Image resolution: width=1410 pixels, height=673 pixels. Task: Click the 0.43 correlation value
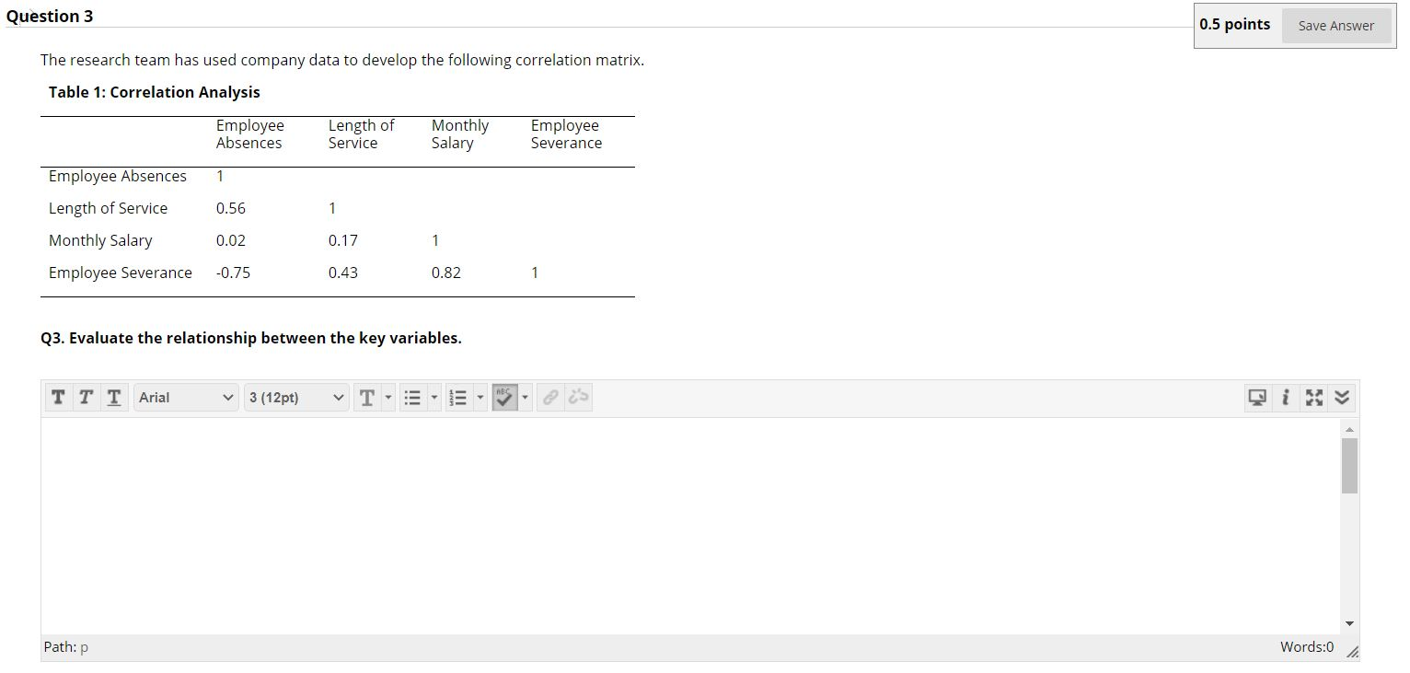pyautogui.click(x=343, y=273)
